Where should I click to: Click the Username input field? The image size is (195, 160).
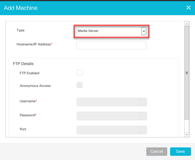tap(112, 102)
